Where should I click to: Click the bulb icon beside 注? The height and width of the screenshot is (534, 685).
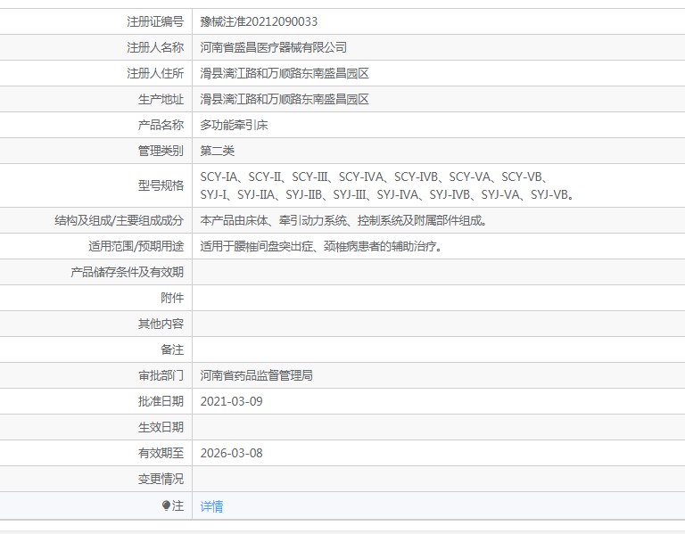point(166,505)
